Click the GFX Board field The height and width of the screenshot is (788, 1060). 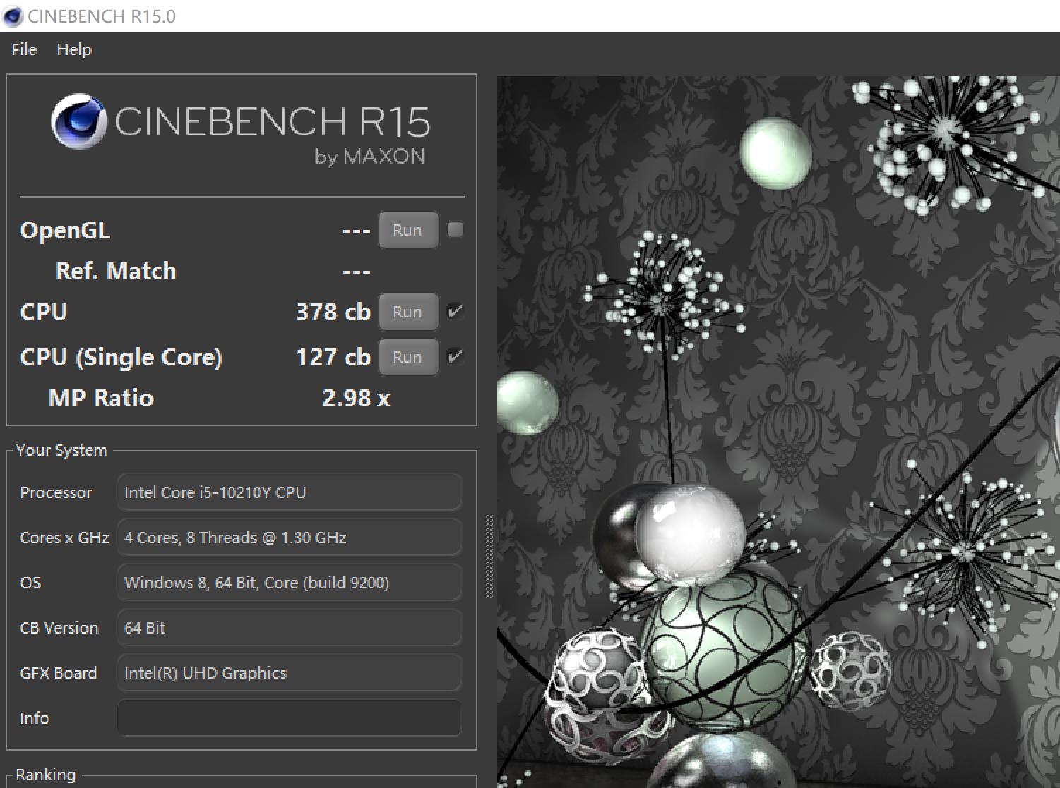pos(289,673)
